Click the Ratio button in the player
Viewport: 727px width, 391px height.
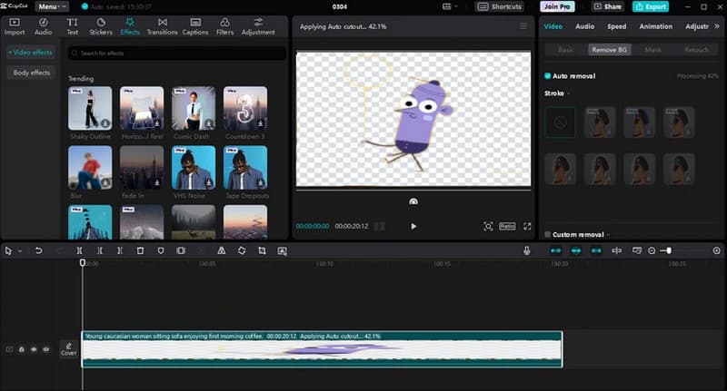click(507, 226)
